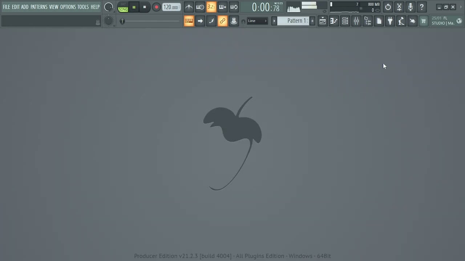Open help via question mark icon
The width and height of the screenshot is (465, 261).
click(422, 7)
